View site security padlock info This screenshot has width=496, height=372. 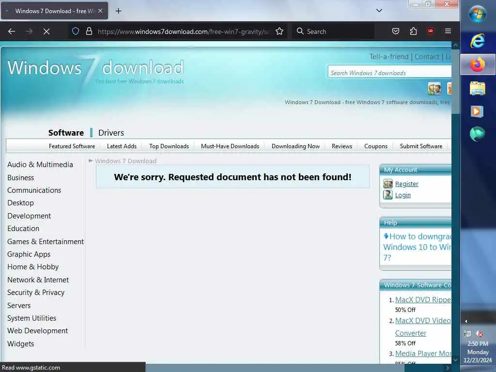[89, 31]
